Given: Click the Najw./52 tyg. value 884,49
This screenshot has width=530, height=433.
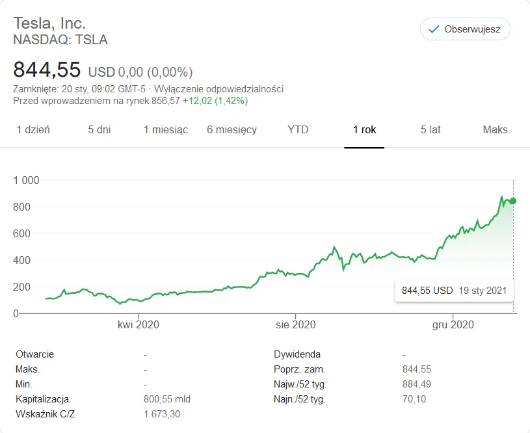Looking at the screenshot, I should (x=417, y=384).
